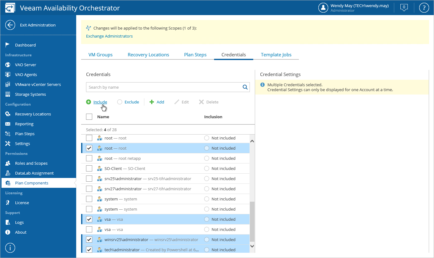Open the Exchange Administrators scope link

(109, 36)
